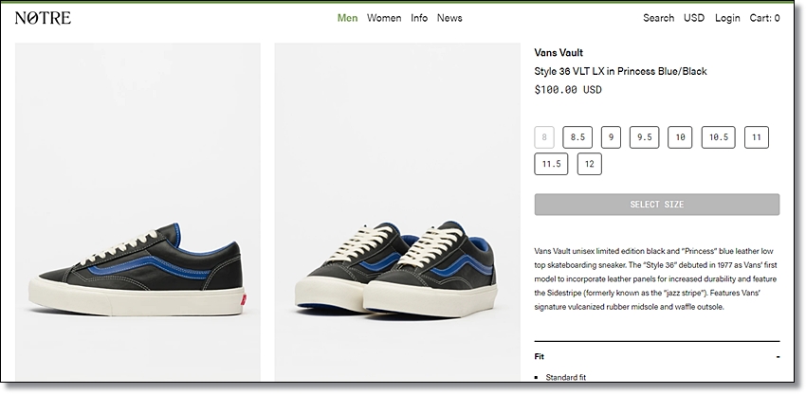
Task: Collapse the Fit section with minus sign
Action: [x=778, y=356]
